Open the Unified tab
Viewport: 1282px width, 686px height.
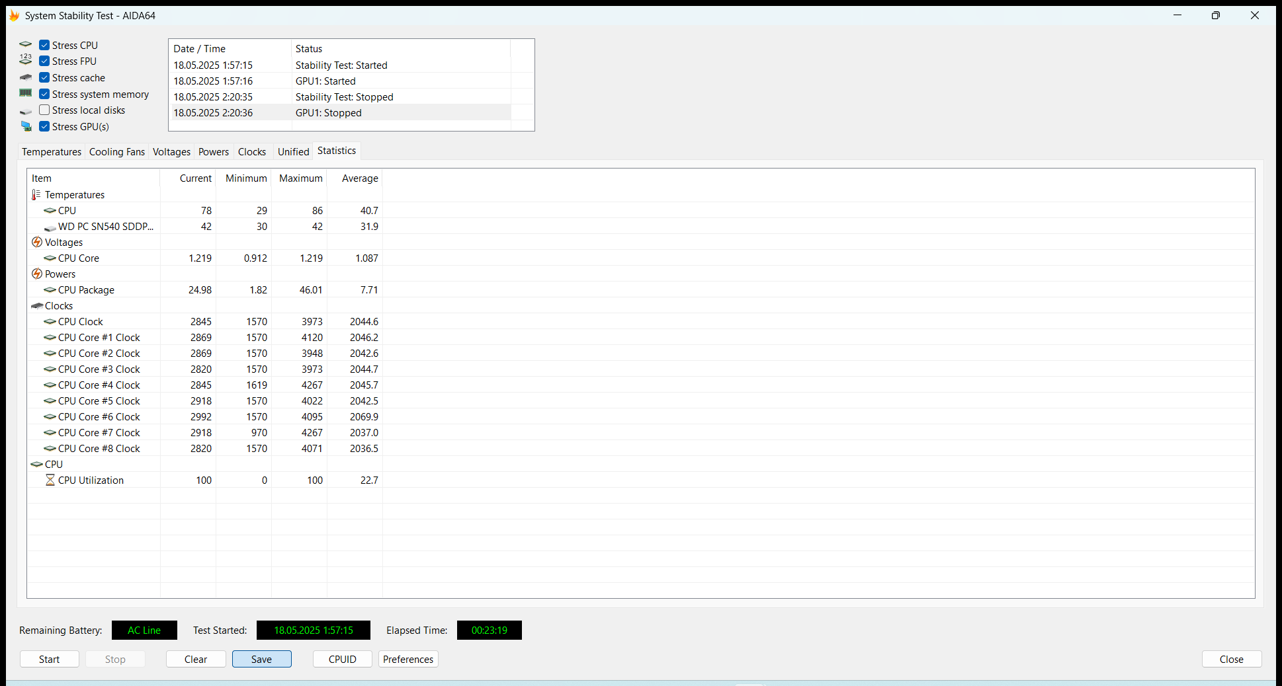coord(294,152)
